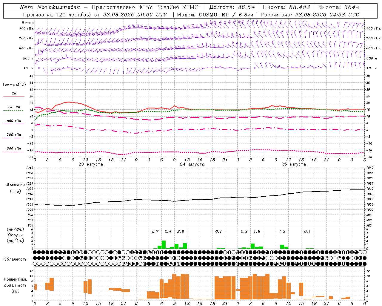The height and width of the screenshot is (306, 382).
Task: Click the 'Td 2м' dew point legend
Action: click(14, 107)
